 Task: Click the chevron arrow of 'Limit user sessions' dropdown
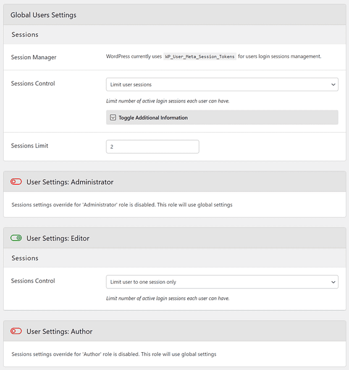[333, 84]
